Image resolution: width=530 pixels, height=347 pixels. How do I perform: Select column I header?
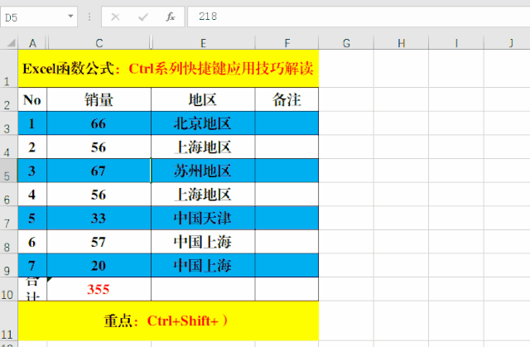coord(456,43)
